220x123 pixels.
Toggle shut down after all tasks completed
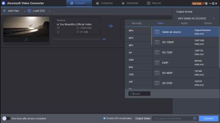[6, 119]
